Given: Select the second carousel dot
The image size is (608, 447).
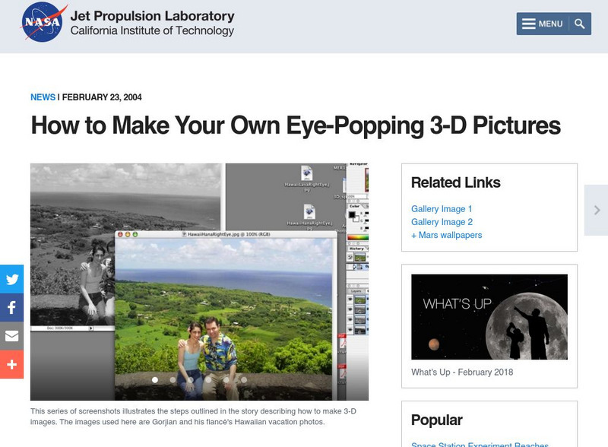Looking at the screenshot, I should (173, 379).
